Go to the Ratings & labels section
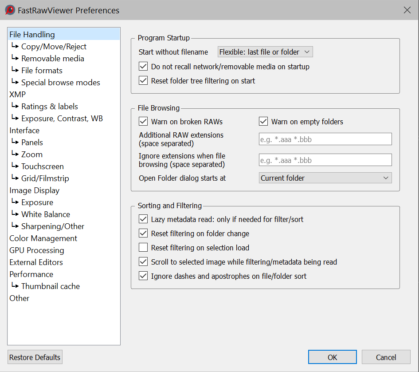The width and height of the screenshot is (419, 372). [49, 107]
